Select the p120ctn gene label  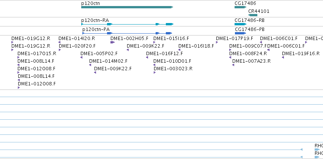(x=91, y=3)
